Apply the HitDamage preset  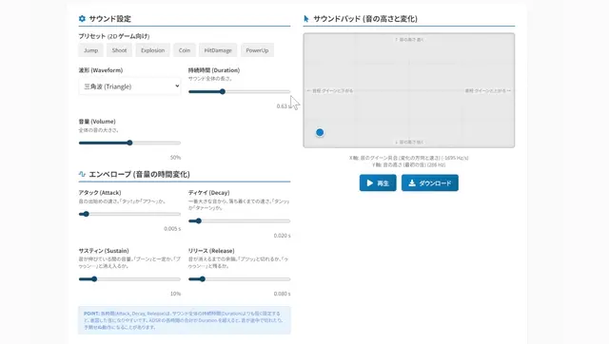point(218,50)
